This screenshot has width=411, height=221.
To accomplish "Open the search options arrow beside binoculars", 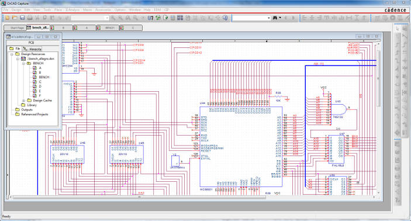I will (280, 18).
